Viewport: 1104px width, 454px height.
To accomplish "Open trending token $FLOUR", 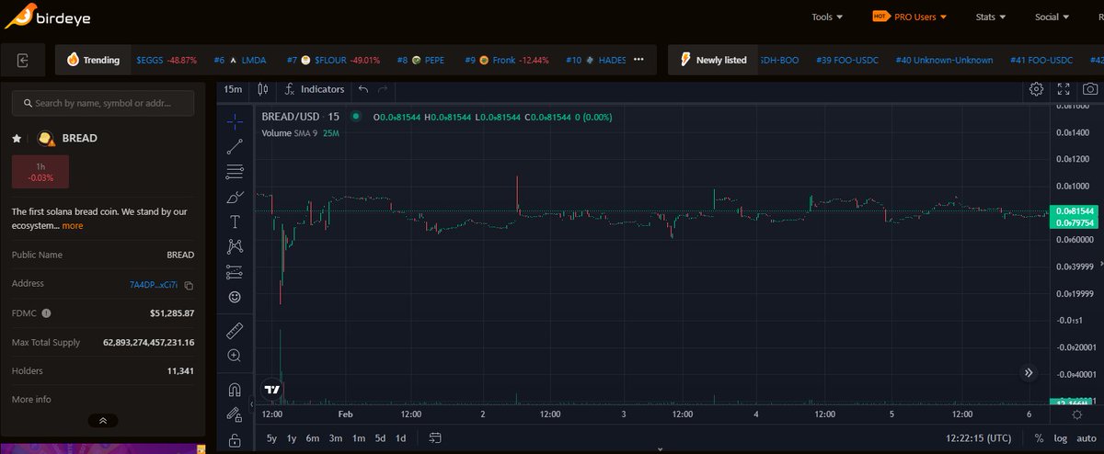I will click(333, 60).
